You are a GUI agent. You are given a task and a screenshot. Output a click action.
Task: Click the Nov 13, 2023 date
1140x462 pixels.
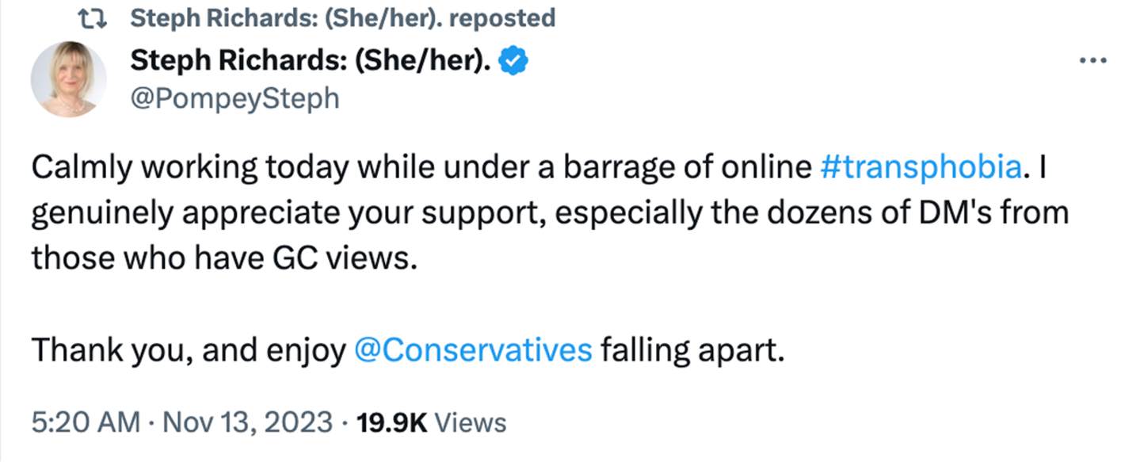[x=248, y=422]
